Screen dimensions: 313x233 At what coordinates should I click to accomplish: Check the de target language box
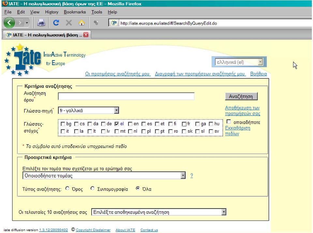tap(103, 124)
